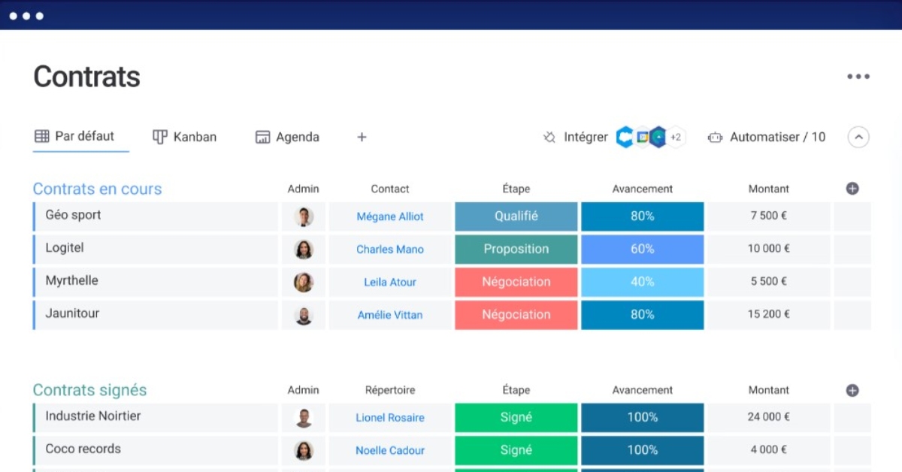
Task: Change Coco records Signé status
Action: click(516, 451)
